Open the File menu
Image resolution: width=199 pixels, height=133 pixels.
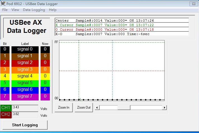click(x=5, y=10)
